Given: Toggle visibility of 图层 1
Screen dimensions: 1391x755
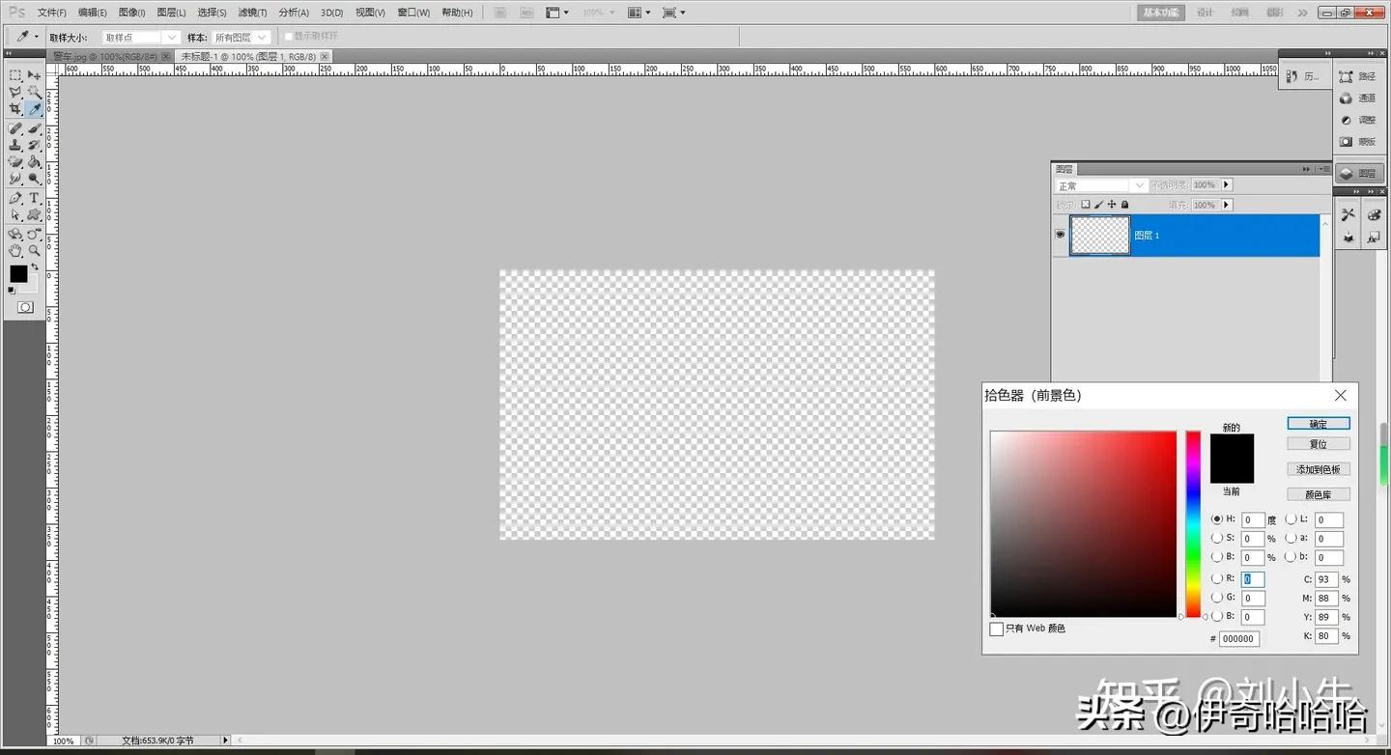Looking at the screenshot, I should pos(1060,235).
